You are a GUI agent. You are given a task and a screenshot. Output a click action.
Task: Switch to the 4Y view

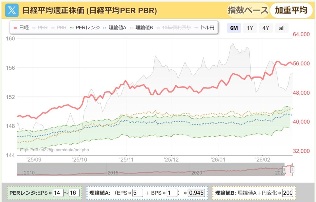[266, 28]
